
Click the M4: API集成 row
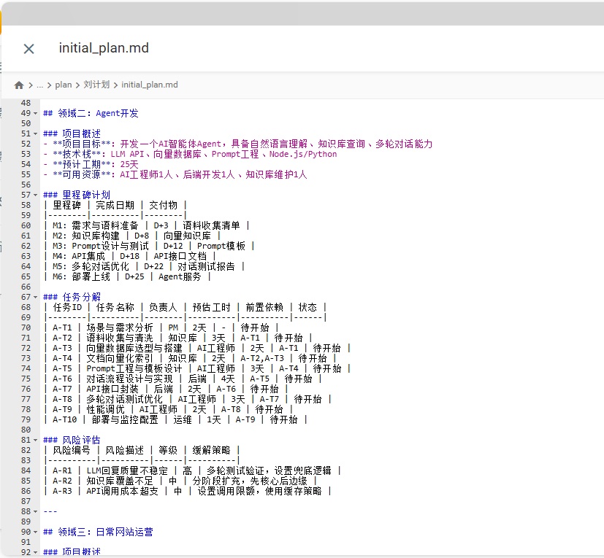point(129,256)
